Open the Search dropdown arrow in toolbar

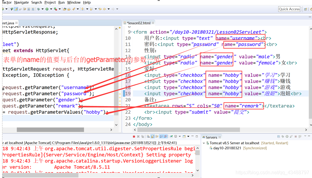click(78, 9)
